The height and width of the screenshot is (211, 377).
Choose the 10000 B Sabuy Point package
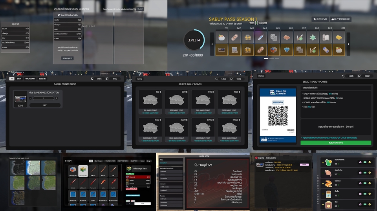(x=229, y=130)
